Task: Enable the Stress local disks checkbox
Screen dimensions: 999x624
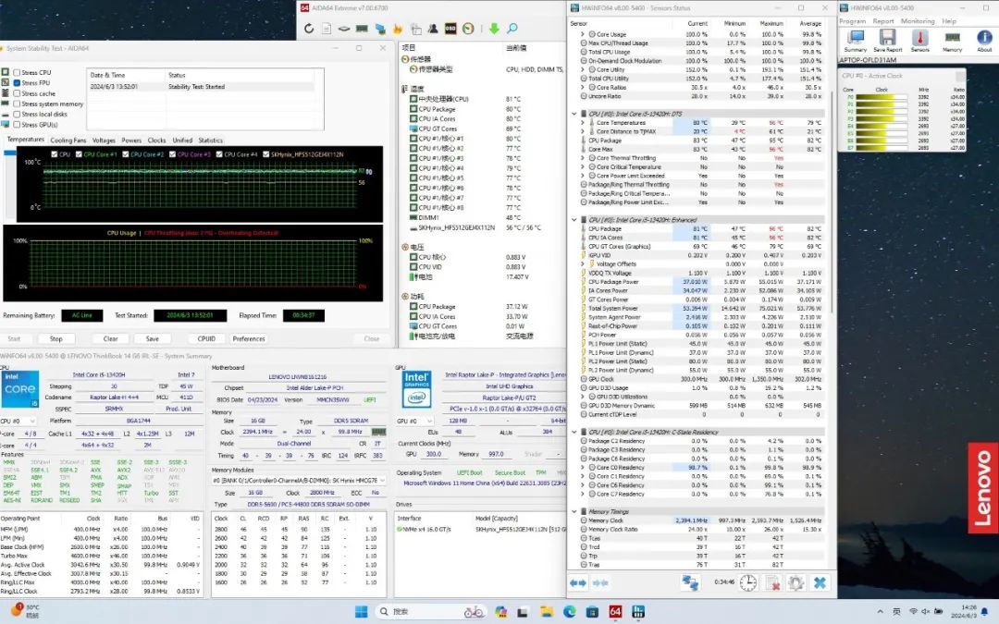Action: click(x=17, y=115)
